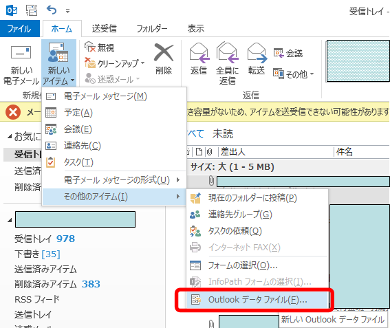Choose 電子メール メッセージ(M) from menu
The width and height of the screenshot is (390, 328).
pyautogui.click(x=114, y=96)
